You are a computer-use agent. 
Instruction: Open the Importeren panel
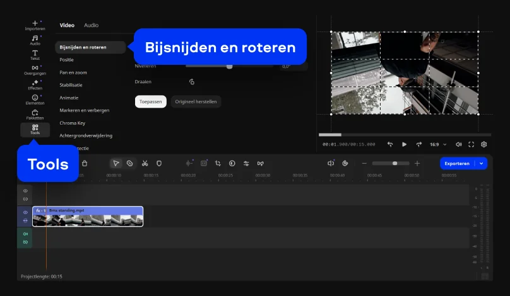pos(35,25)
